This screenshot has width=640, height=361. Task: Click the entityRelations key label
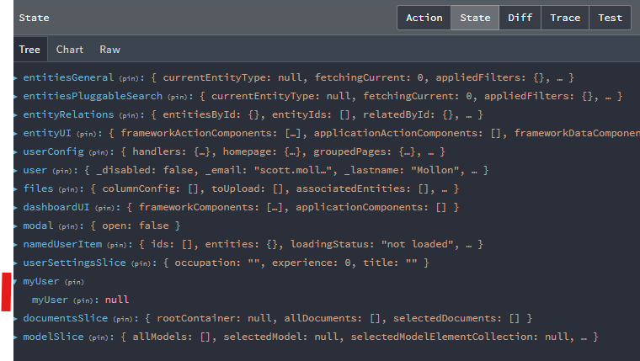pyautogui.click(x=68, y=114)
